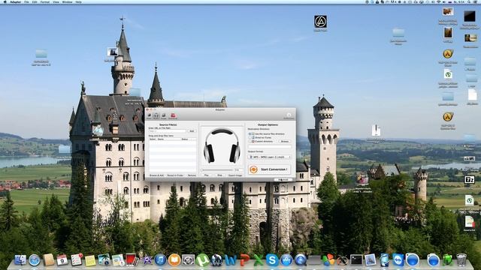Select the Linkin Park logo desktop icon

(320, 22)
